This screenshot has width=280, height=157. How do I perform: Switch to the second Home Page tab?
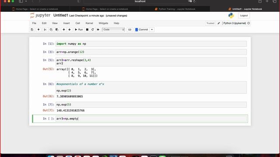[x=105, y=9]
